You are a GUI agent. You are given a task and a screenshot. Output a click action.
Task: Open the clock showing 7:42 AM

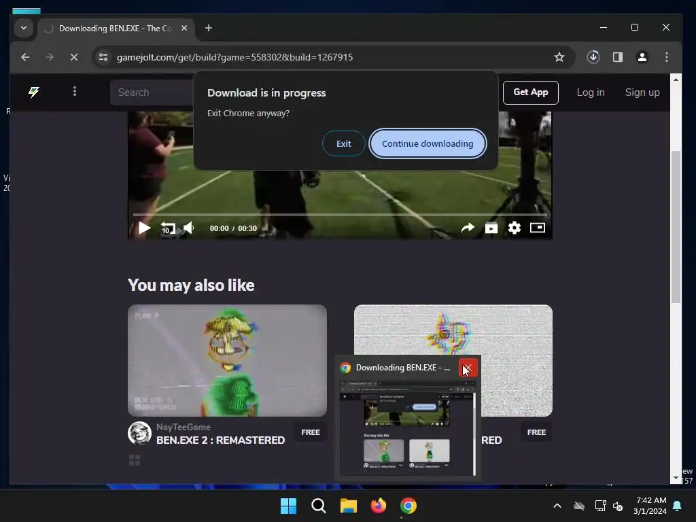coord(650,506)
